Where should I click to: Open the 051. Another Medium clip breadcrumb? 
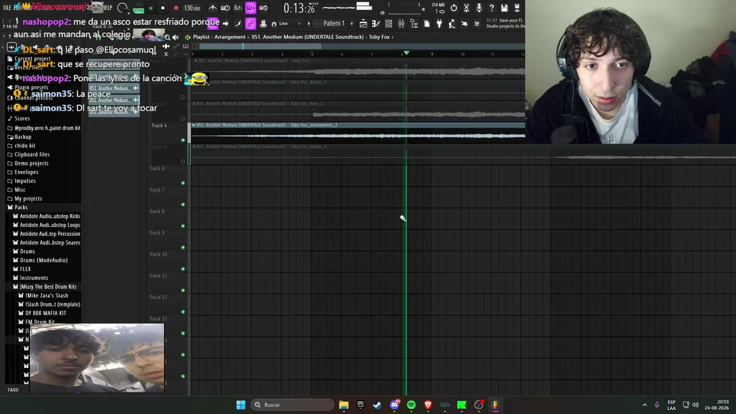point(321,37)
